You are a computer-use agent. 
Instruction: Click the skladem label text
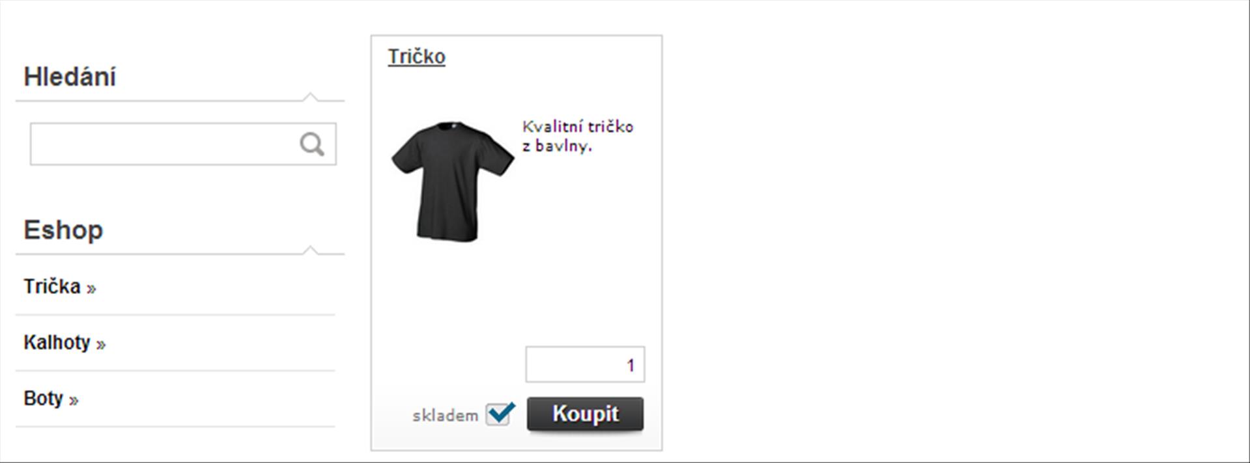click(x=446, y=416)
